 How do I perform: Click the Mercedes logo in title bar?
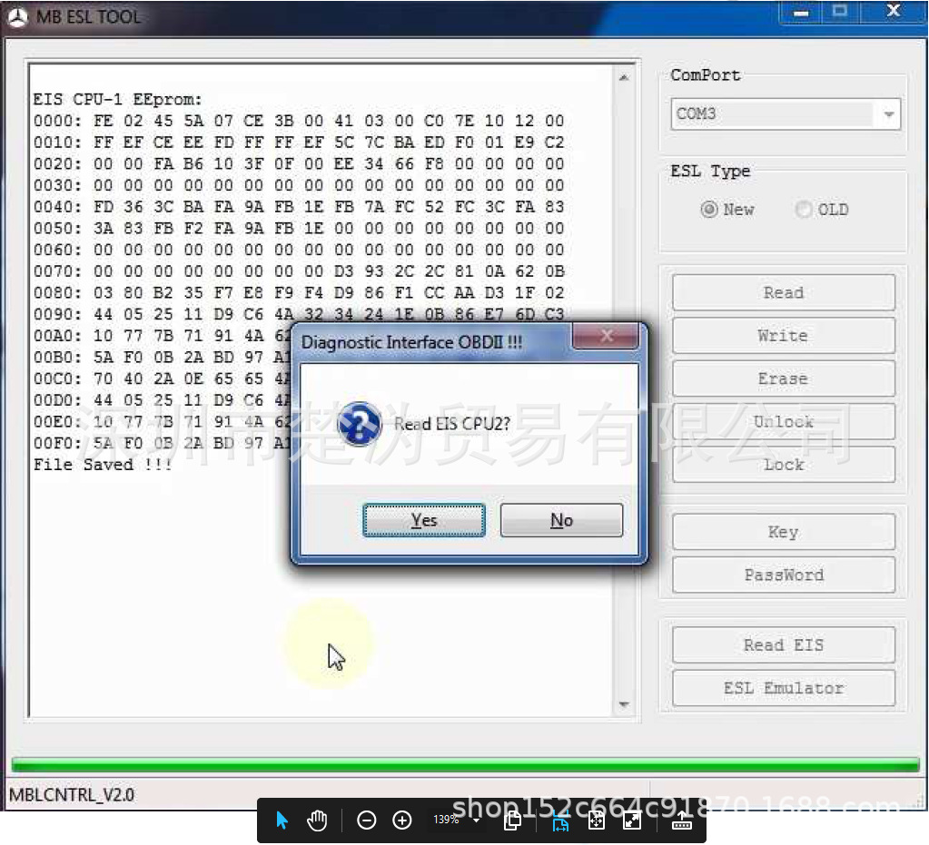pos(17,17)
